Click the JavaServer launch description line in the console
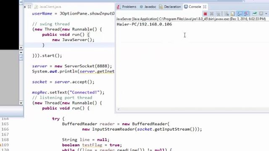The width and height of the screenshot is (269, 151). tap(191, 19)
